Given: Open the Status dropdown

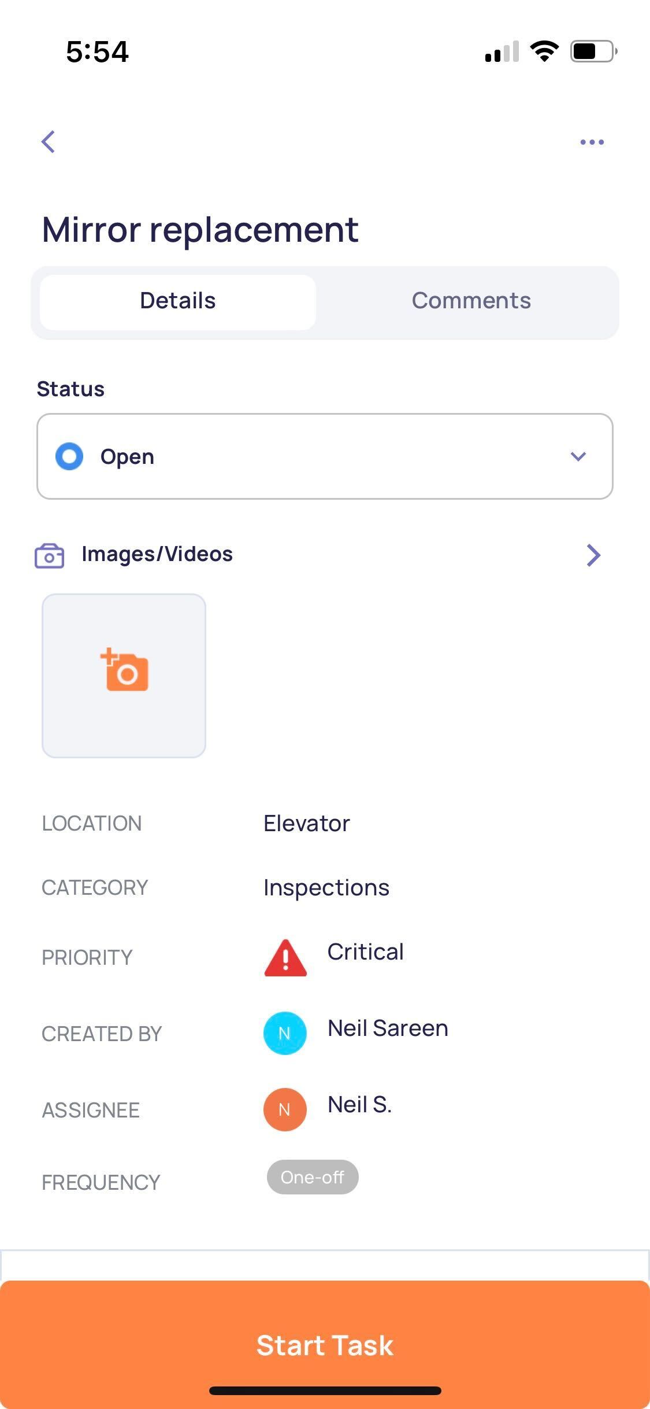Looking at the screenshot, I should (325, 456).
